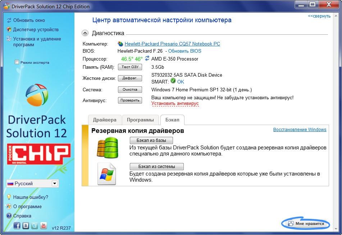
Task: Switch to the Программы tab
Action: (140, 120)
